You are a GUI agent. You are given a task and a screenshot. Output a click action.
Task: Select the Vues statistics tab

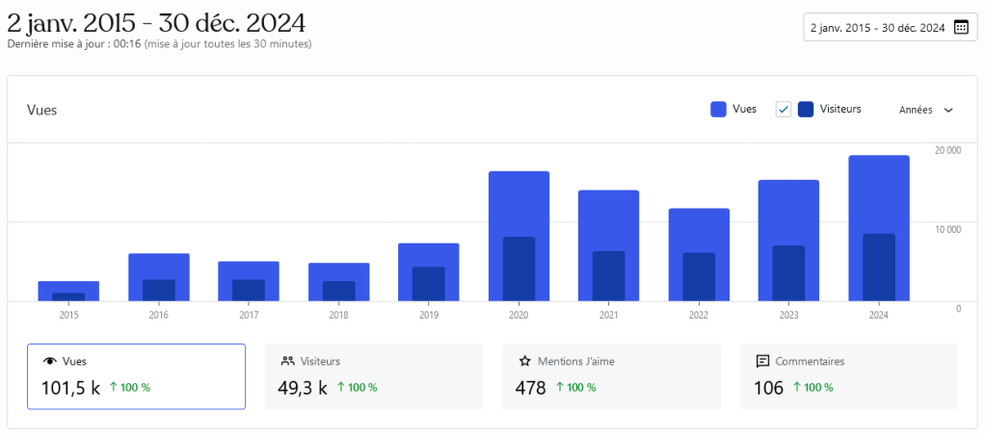(x=136, y=376)
